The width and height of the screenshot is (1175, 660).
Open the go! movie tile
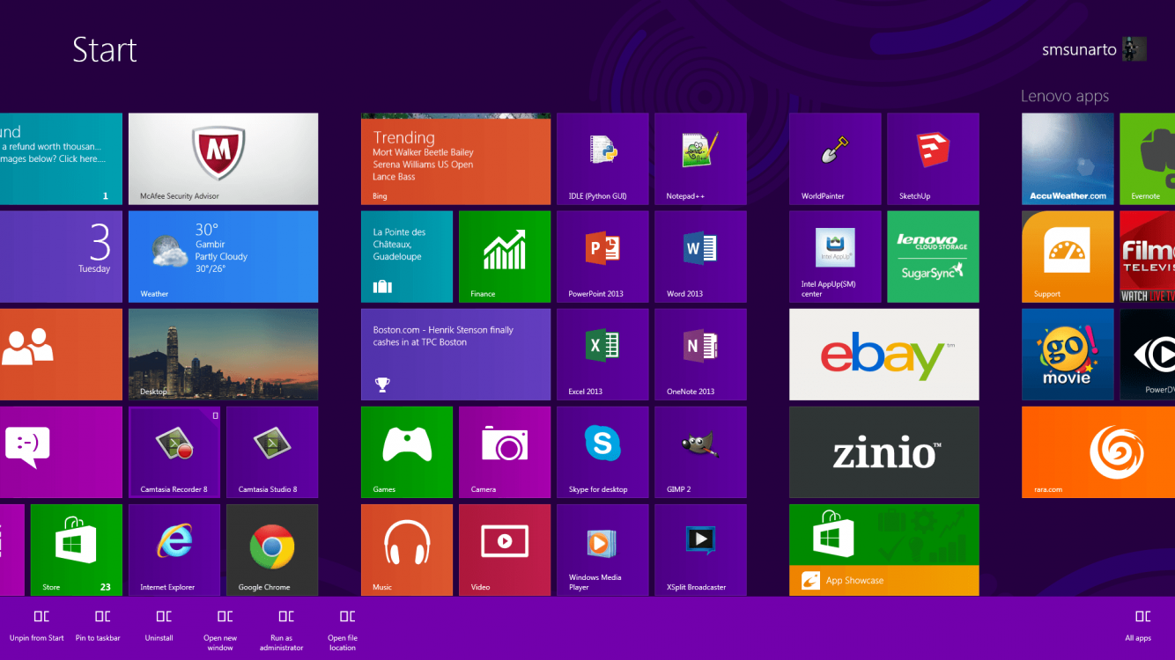click(x=1068, y=355)
